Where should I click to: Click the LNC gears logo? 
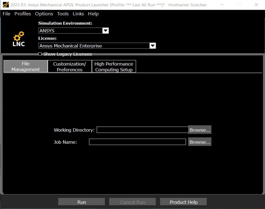coord(19,39)
